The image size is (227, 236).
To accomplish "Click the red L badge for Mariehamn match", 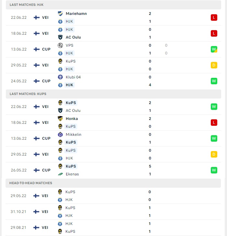I will coord(214,18).
